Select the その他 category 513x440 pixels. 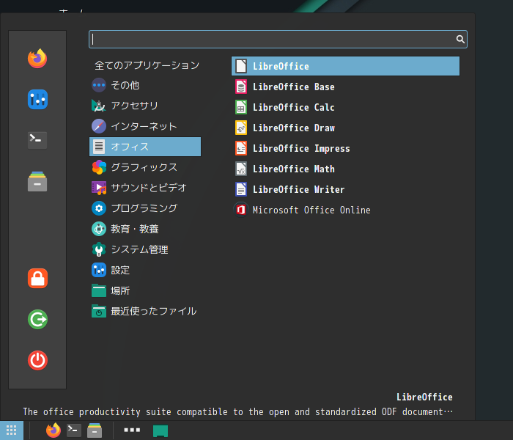(x=145, y=85)
